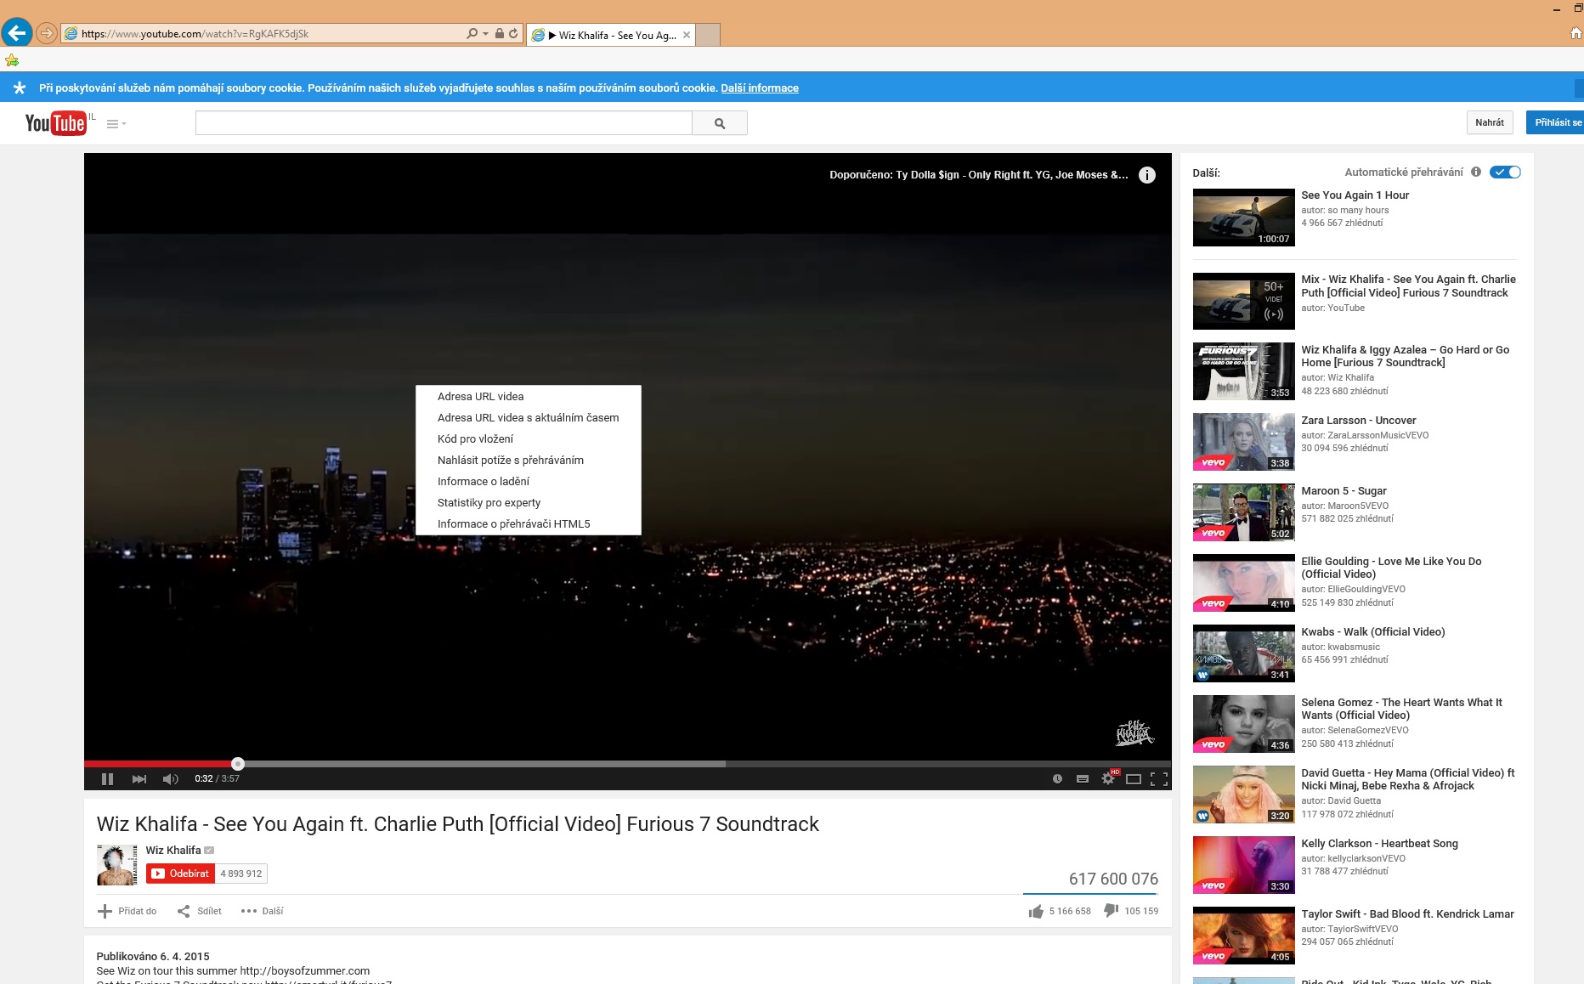The image size is (1584, 984).
Task: Open Kelly Clarkson - Heartbeat Song title
Action: [x=1379, y=843]
